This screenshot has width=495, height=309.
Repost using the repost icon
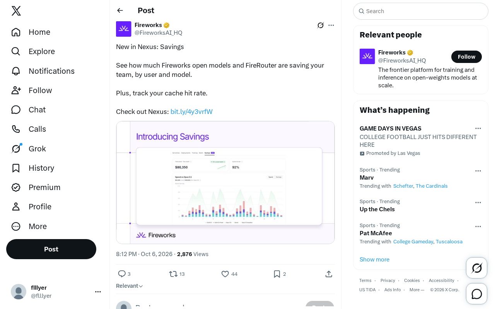[x=173, y=274]
